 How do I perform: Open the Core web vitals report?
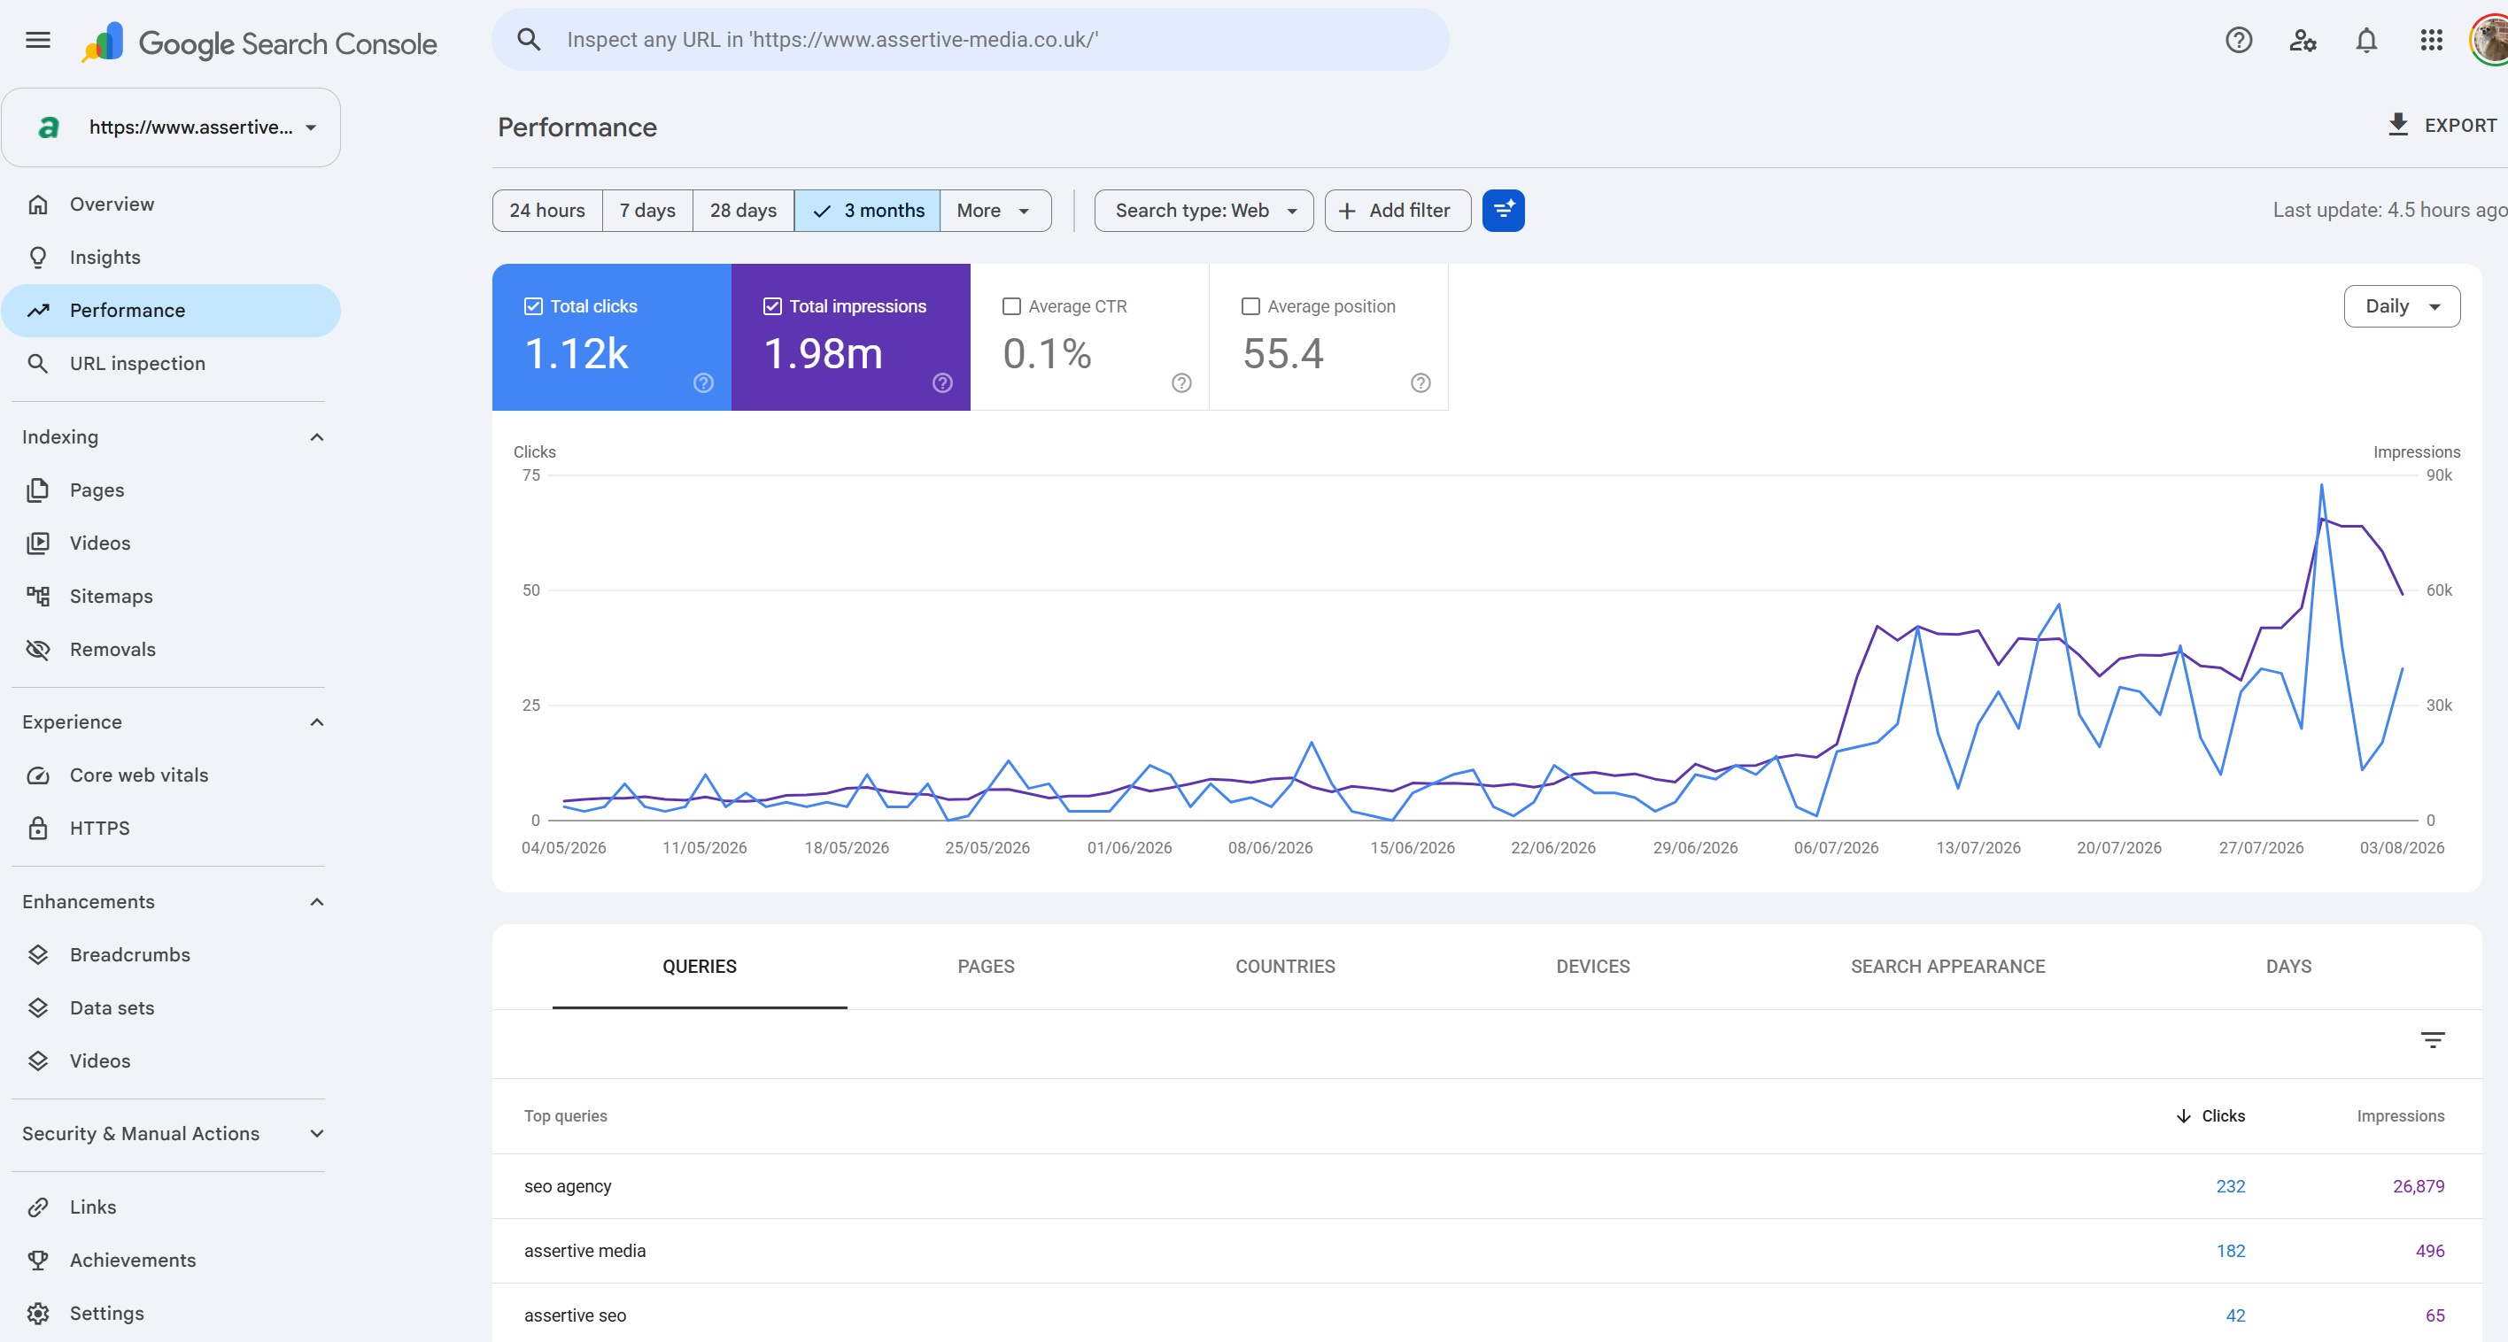(x=171, y=775)
